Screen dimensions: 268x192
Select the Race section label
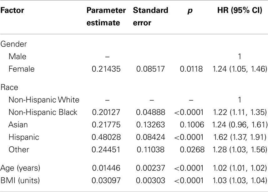pos(9,87)
